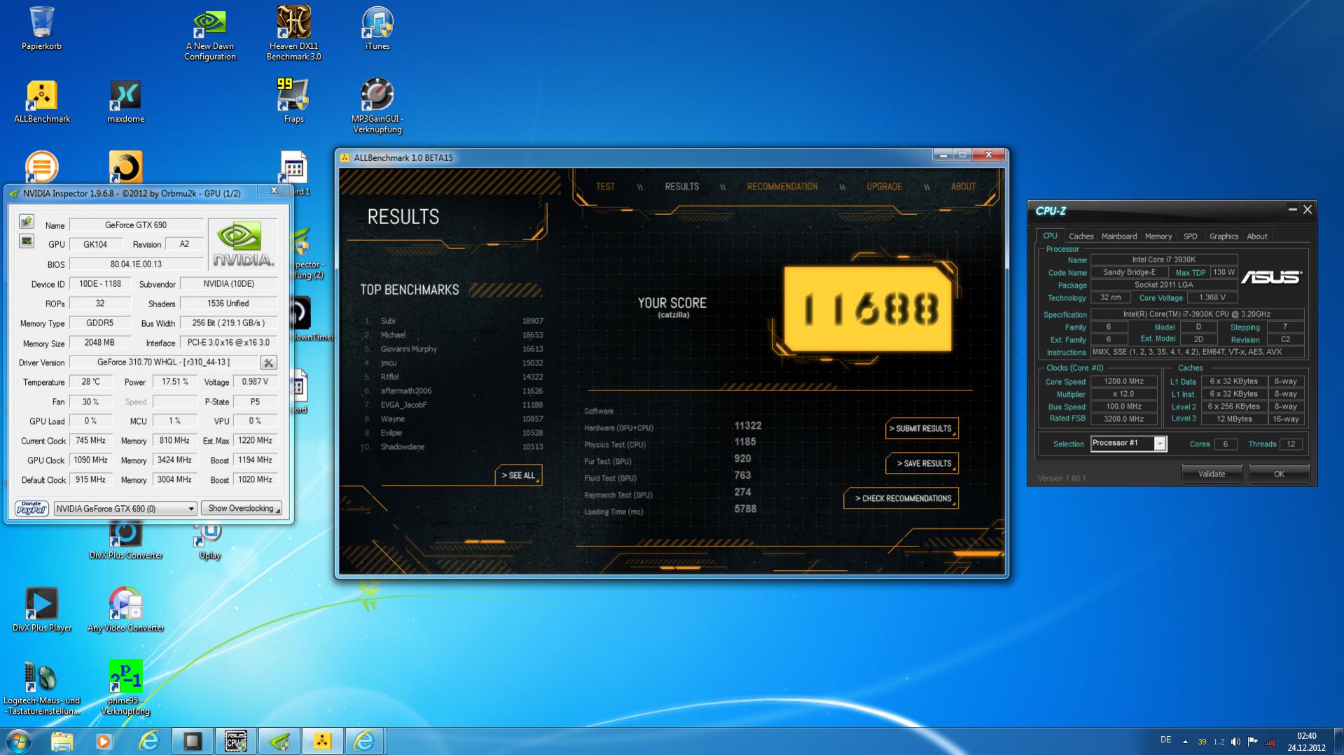Screen dimensions: 1344x755
Task: Open Any Video Converter shortcut
Action: pyautogui.click(x=125, y=609)
